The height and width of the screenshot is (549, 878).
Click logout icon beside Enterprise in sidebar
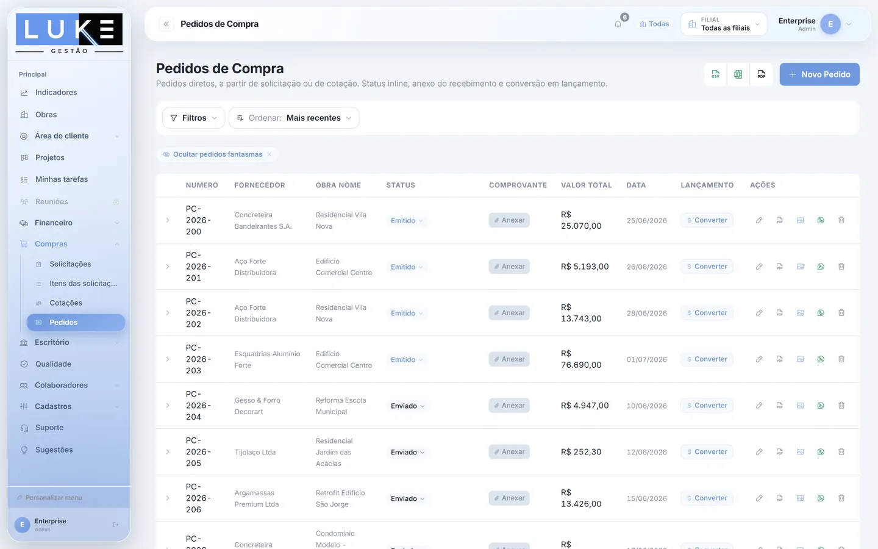click(x=116, y=525)
